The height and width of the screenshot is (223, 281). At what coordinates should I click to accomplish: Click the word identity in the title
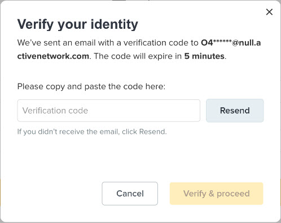(115, 24)
